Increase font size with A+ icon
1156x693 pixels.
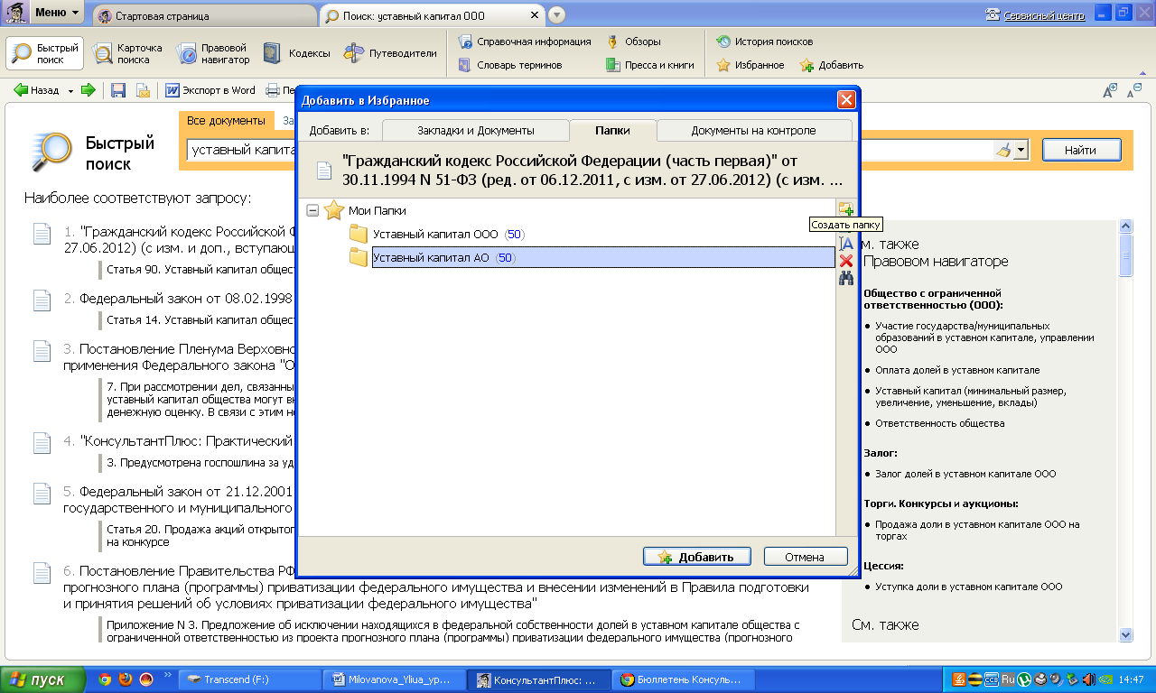coord(1110,90)
